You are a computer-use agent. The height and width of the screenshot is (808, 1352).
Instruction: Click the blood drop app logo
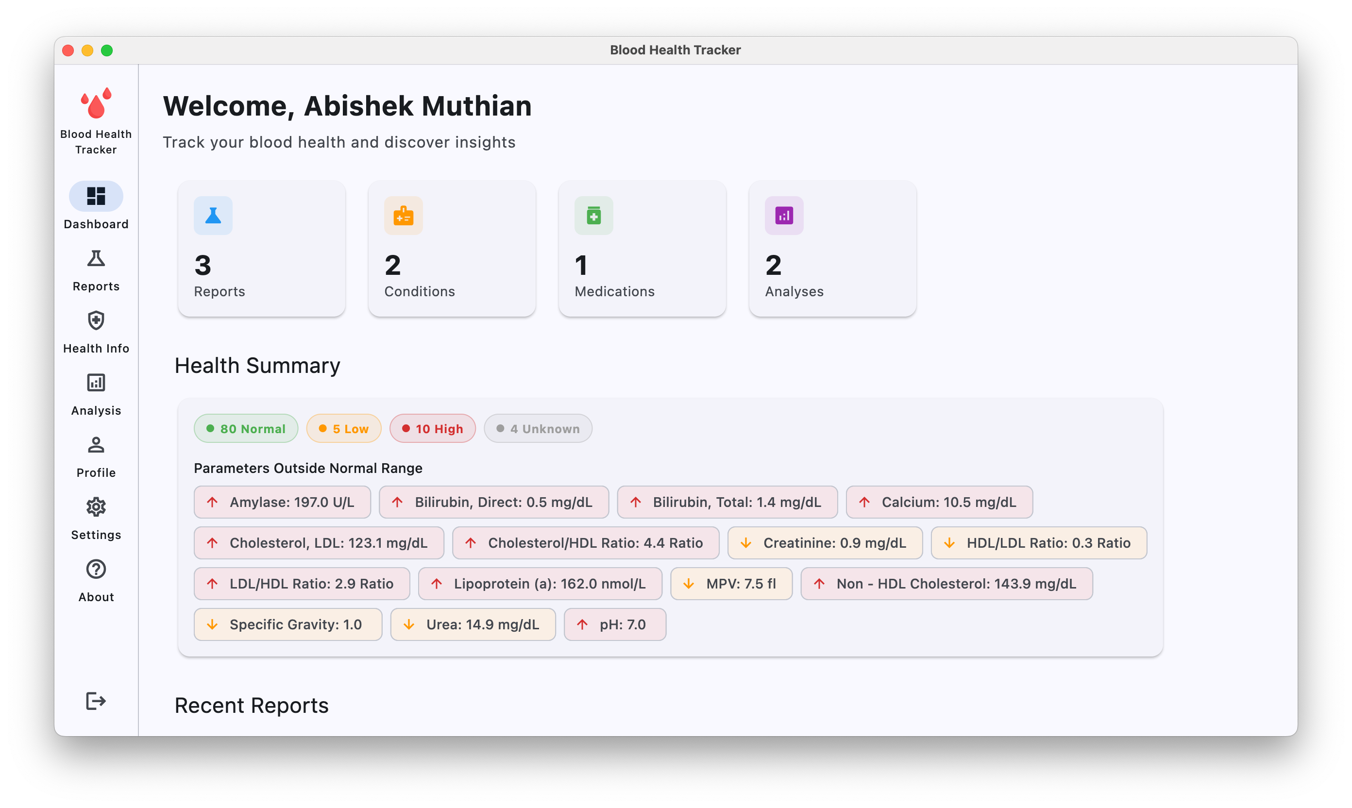(x=96, y=103)
